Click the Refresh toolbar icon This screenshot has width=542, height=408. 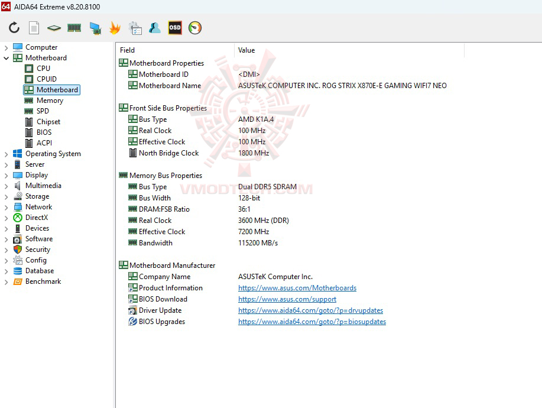click(x=14, y=28)
